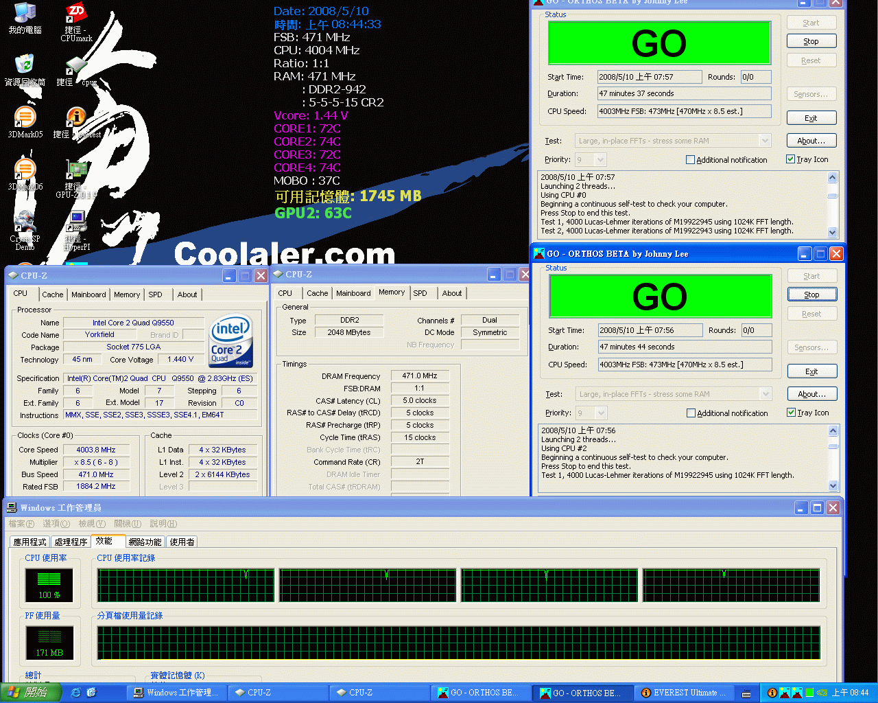The height and width of the screenshot is (703, 878).
Task: Click the 'Intel Core 2 Quad Q9550' Name value
Action: click(134, 323)
